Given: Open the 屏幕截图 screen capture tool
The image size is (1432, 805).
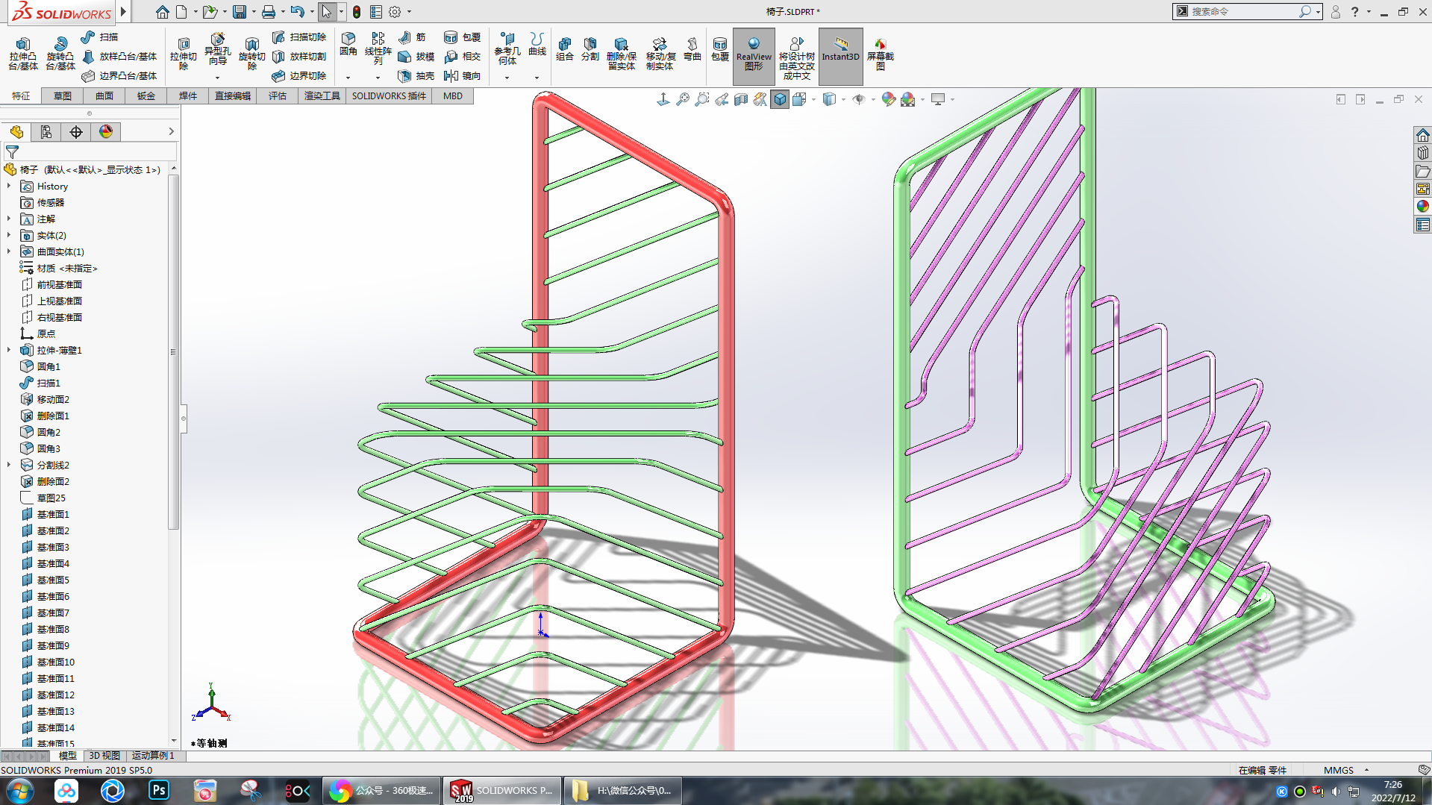Looking at the screenshot, I should [x=881, y=54].
